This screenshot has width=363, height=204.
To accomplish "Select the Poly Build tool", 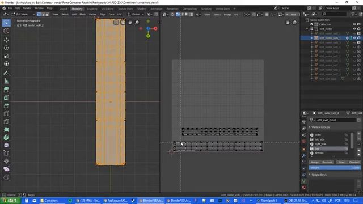I will pos(6,130).
